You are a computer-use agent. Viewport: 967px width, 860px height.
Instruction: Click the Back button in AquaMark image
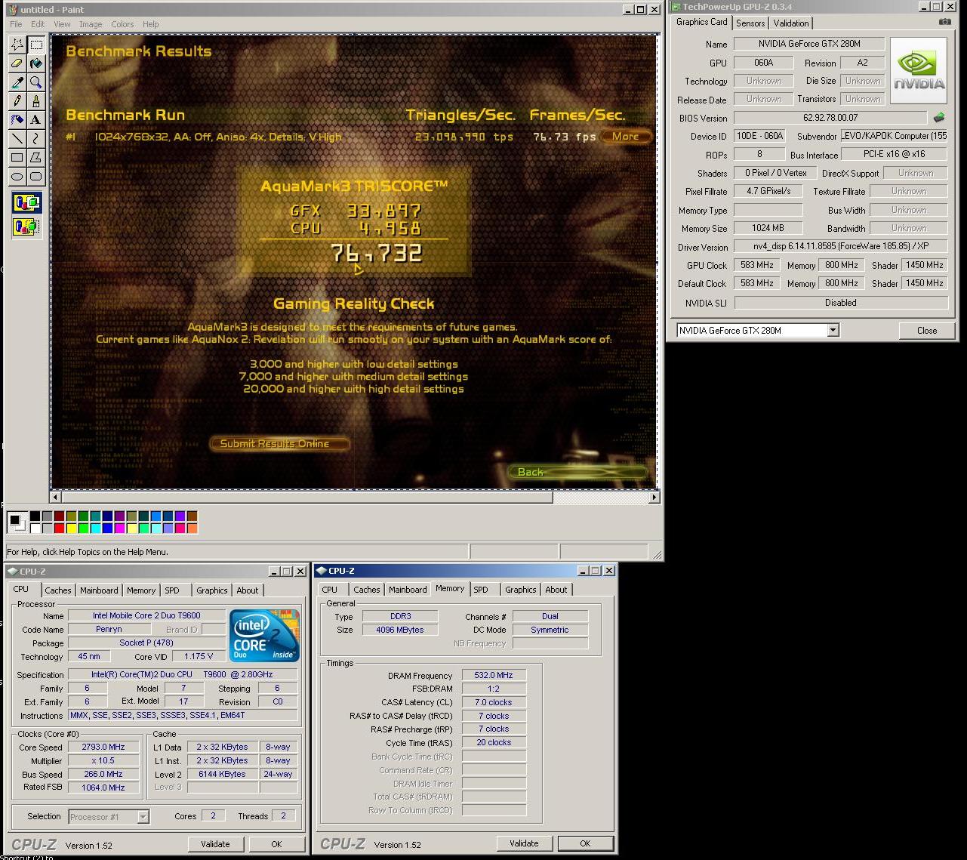(576, 472)
